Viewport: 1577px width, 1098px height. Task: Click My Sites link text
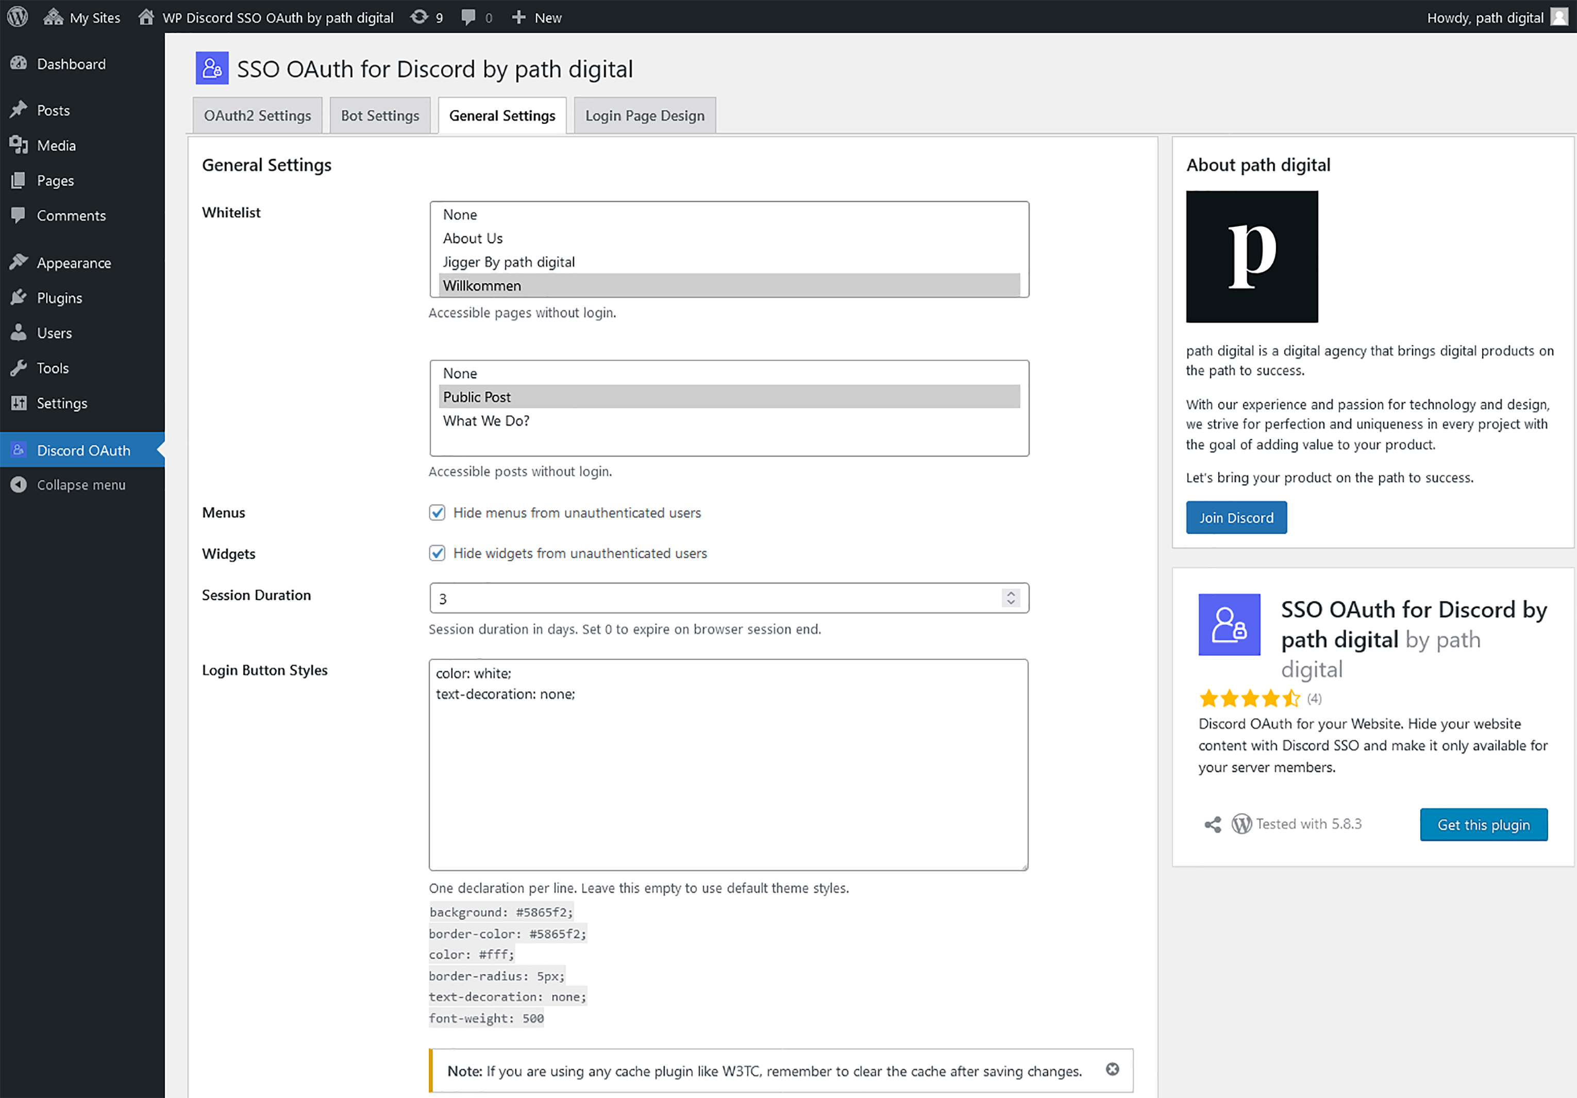click(x=95, y=18)
